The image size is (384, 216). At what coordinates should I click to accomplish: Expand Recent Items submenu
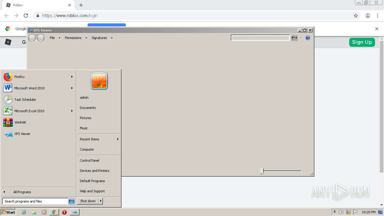118,139
